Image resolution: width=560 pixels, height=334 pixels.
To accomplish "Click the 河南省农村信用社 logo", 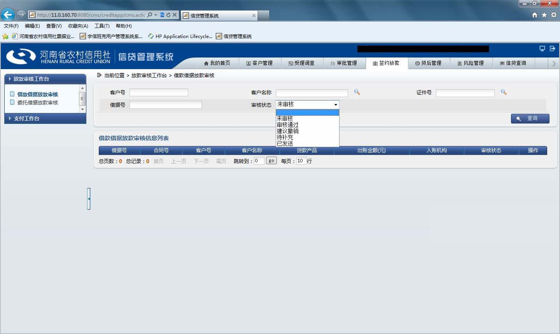I will 58,57.
